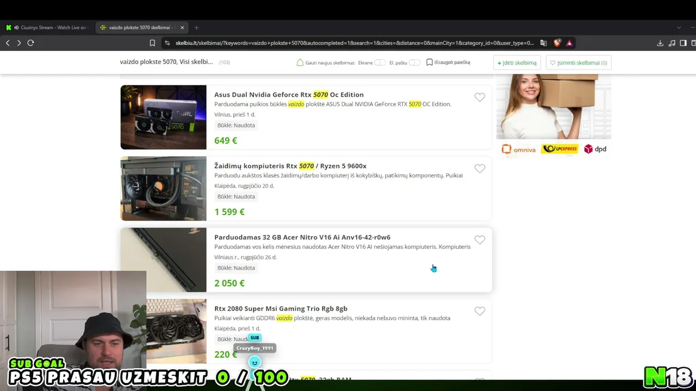Save the search with Išsaugoti paiešką
Image resolution: width=696 pixels, height=391 pixels.
(x=448, y=62)
